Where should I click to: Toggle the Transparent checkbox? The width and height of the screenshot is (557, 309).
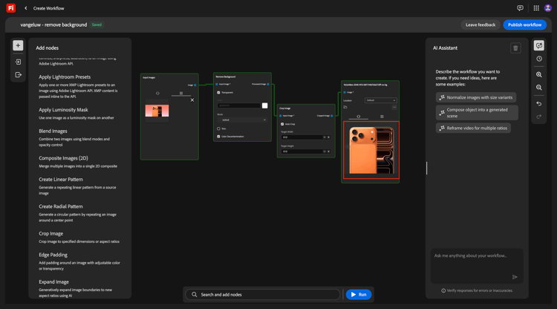218,92
